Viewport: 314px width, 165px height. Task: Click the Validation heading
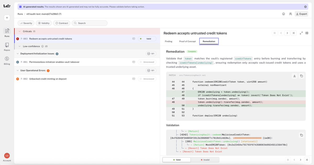point(173,125)
